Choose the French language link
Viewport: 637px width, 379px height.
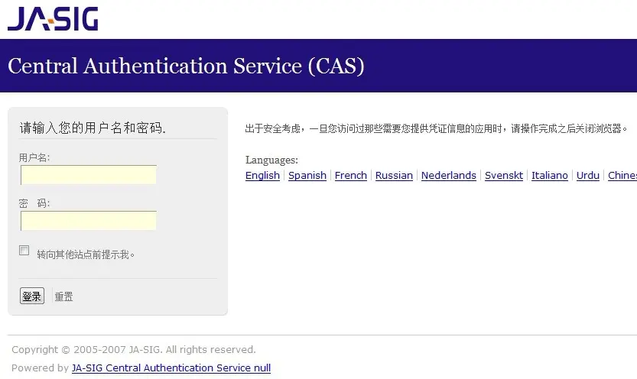350,175
